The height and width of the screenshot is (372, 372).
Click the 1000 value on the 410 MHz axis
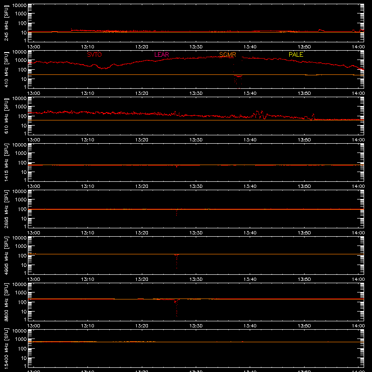(21, 60)
